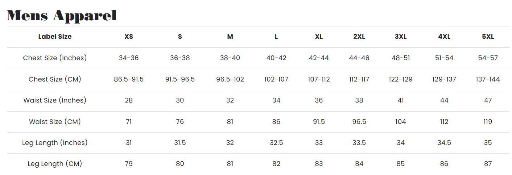Click the Mens Apparel heading
The height and width of the screenshot is (175, 512).
point(62,16)
